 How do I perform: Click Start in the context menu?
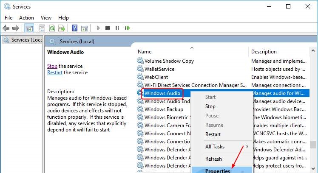coord(210,97)
